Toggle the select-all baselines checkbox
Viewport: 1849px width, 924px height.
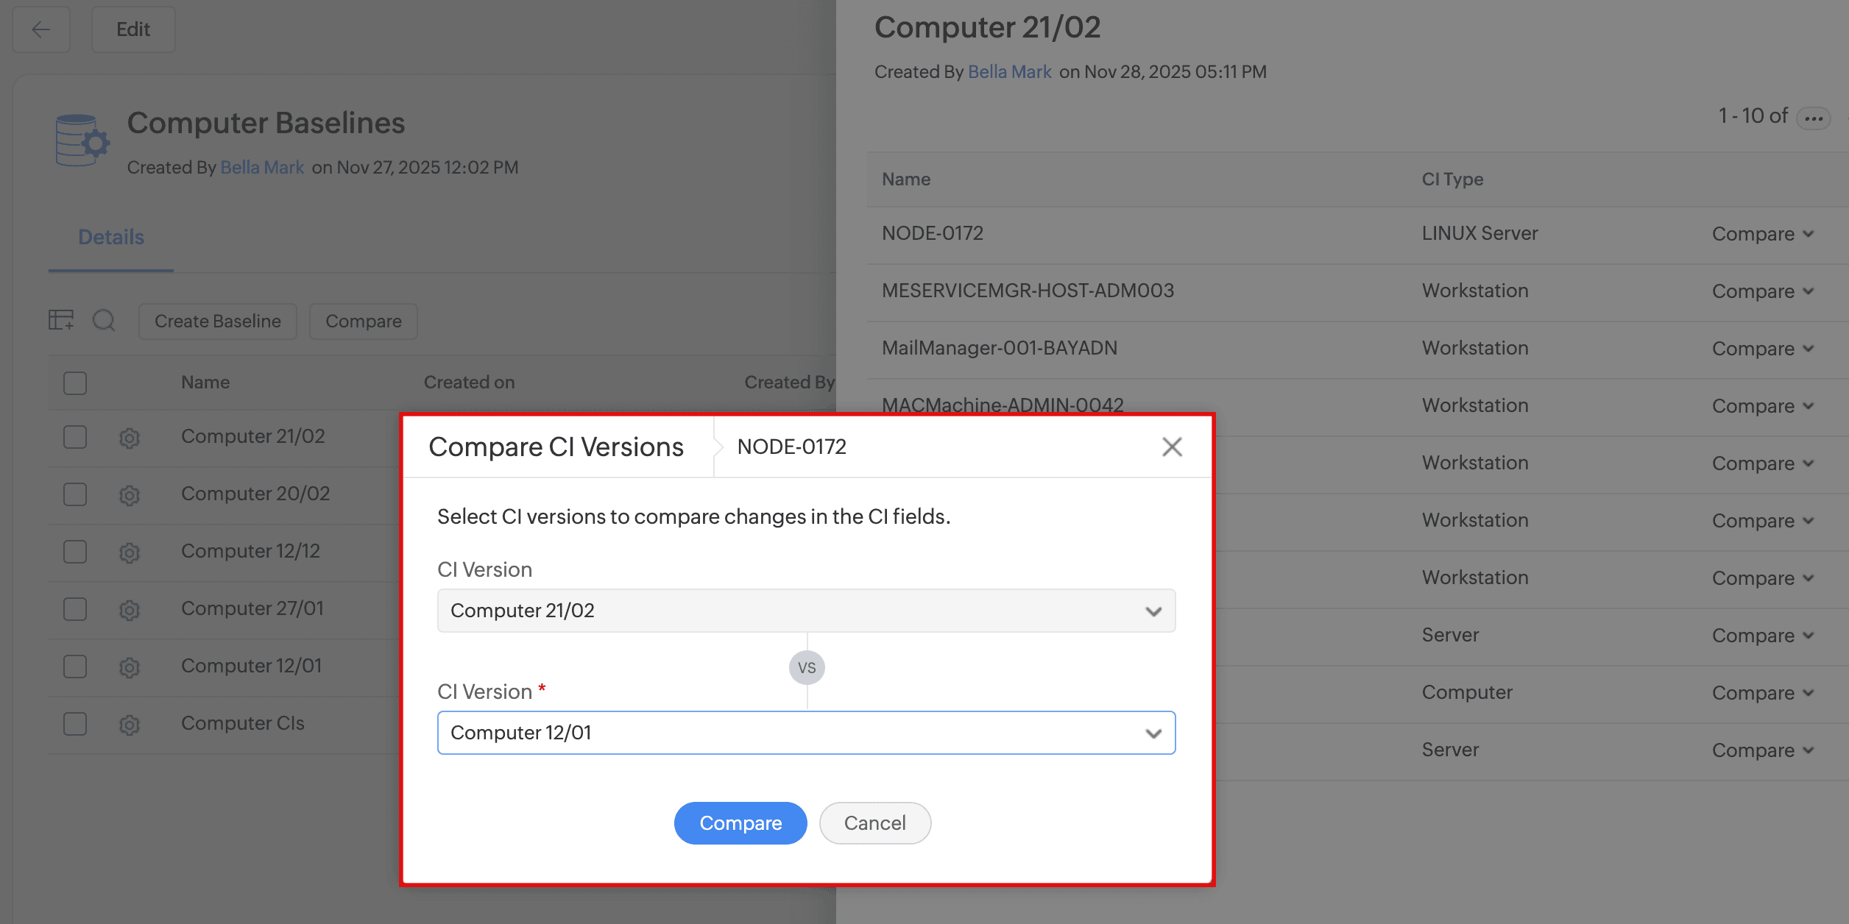(75, 383)
